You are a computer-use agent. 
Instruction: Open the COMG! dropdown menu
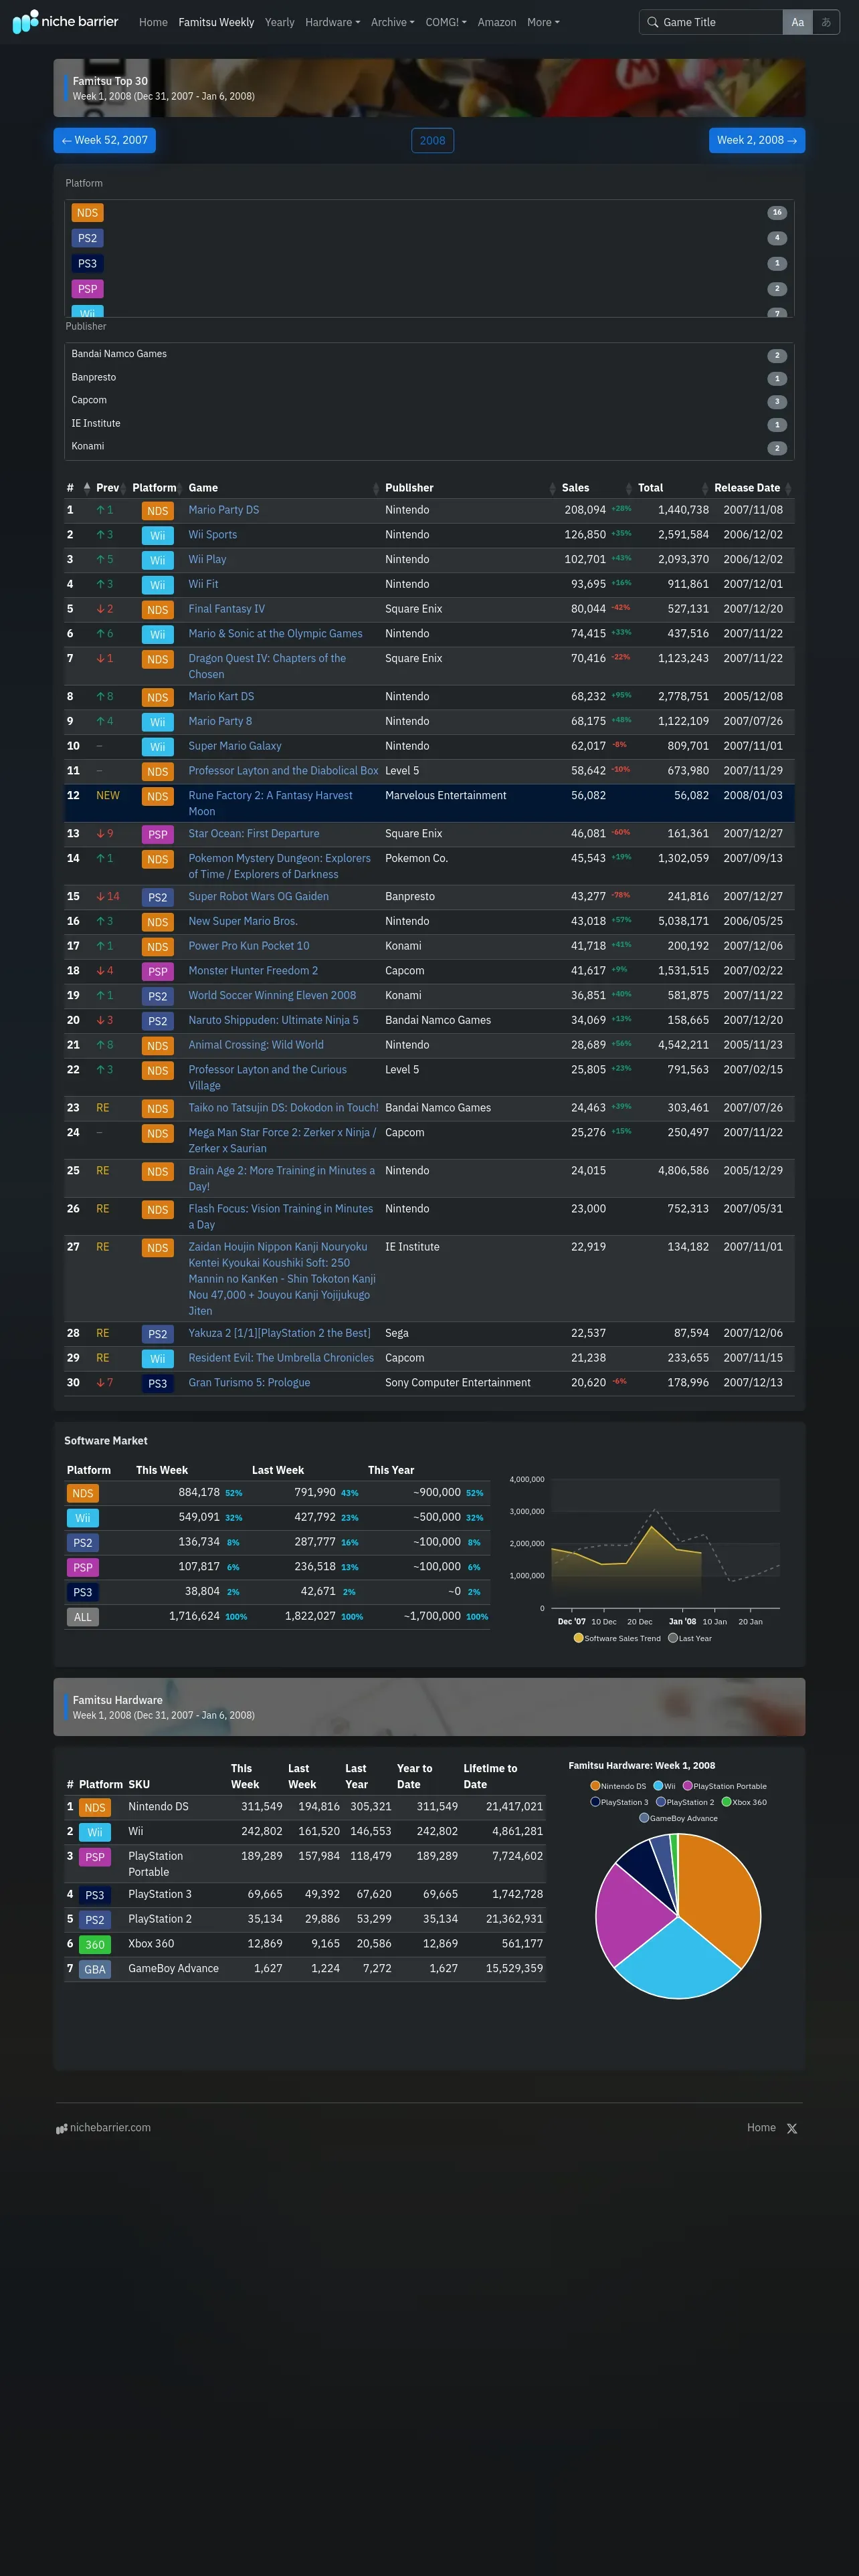pos(446,22)
